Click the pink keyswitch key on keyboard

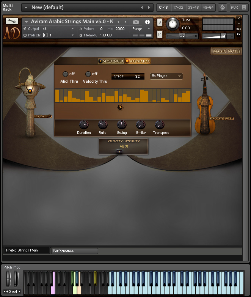pos(53,283)
